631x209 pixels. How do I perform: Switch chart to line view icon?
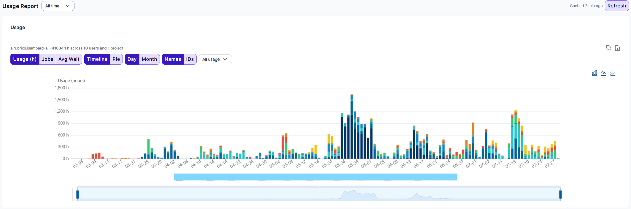click(x=604, y=73)
